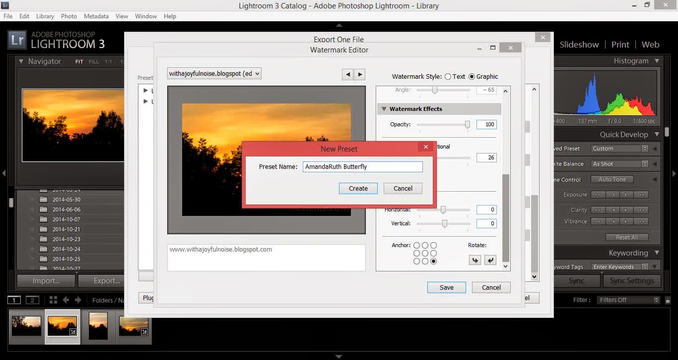Open the watermark preset dropdown
678x360 pixels.
tap(214, 74)
